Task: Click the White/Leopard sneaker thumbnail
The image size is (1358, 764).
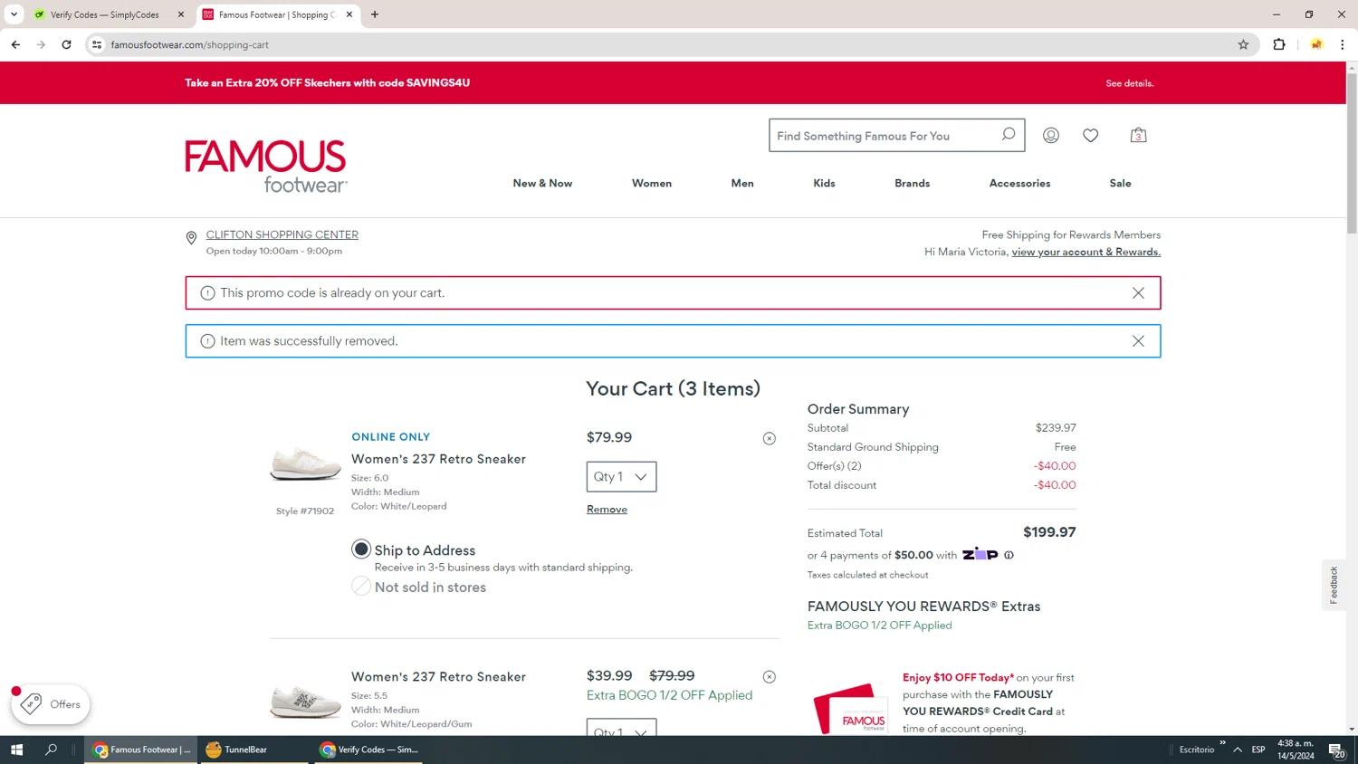Action: (x=305, y=464)
